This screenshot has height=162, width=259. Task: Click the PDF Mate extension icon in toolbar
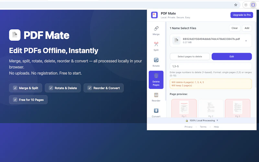[x=253, y=5]
